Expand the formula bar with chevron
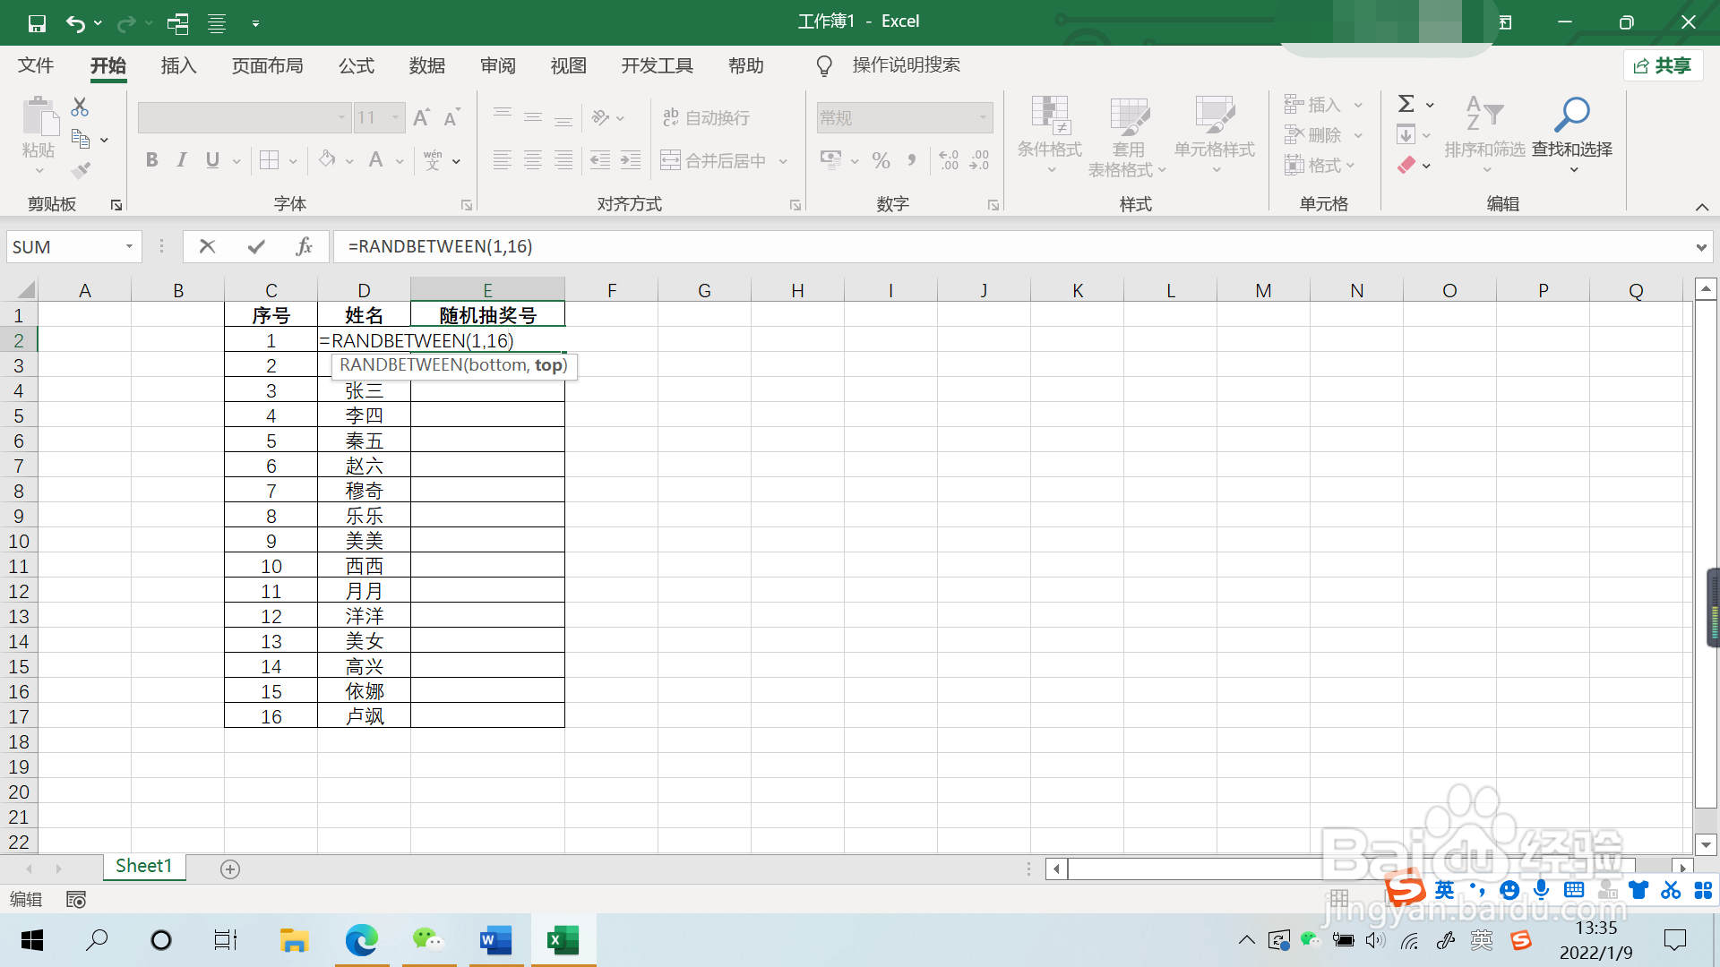1720x967 pixels. click(1700, 247)
